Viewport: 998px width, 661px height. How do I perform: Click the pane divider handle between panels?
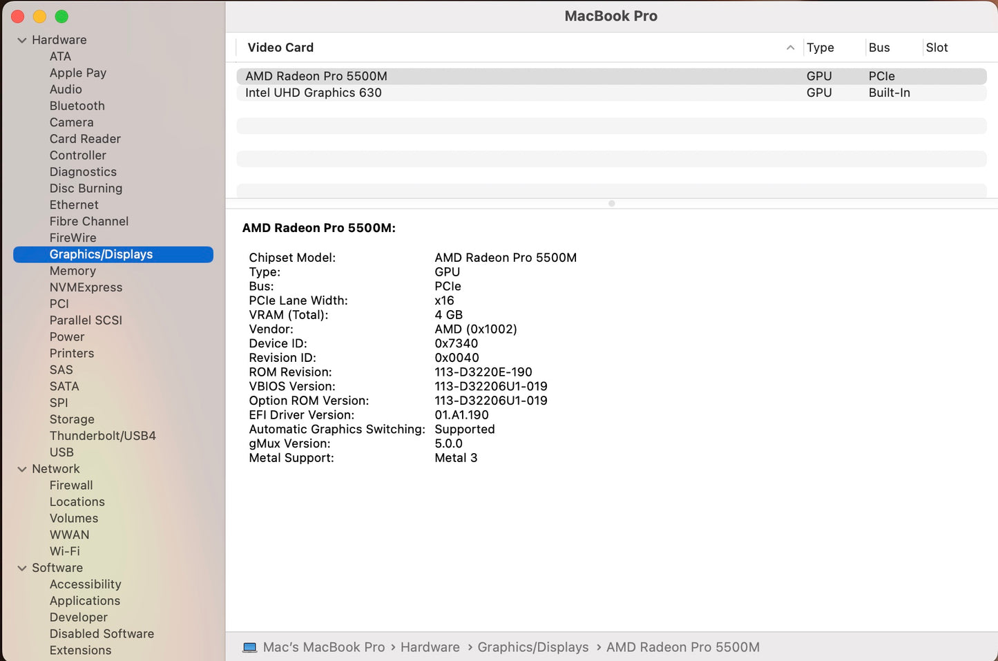[611, 203]
